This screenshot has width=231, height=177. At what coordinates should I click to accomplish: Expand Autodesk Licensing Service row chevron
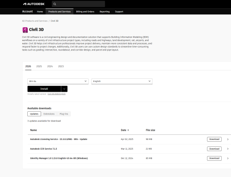click(x=228, y=139)
